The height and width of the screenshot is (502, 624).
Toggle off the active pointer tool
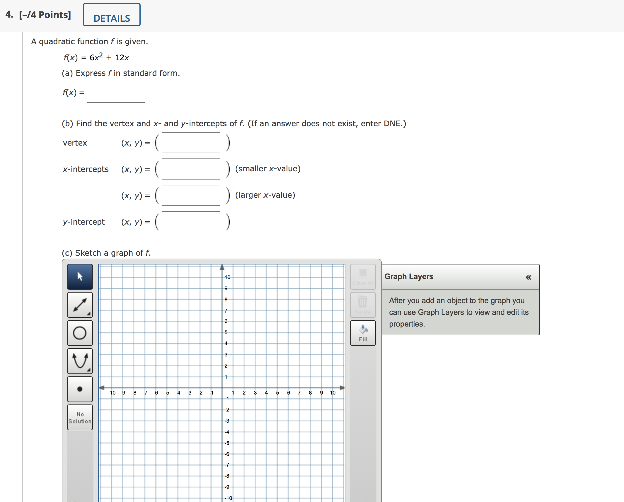[80, 276]
